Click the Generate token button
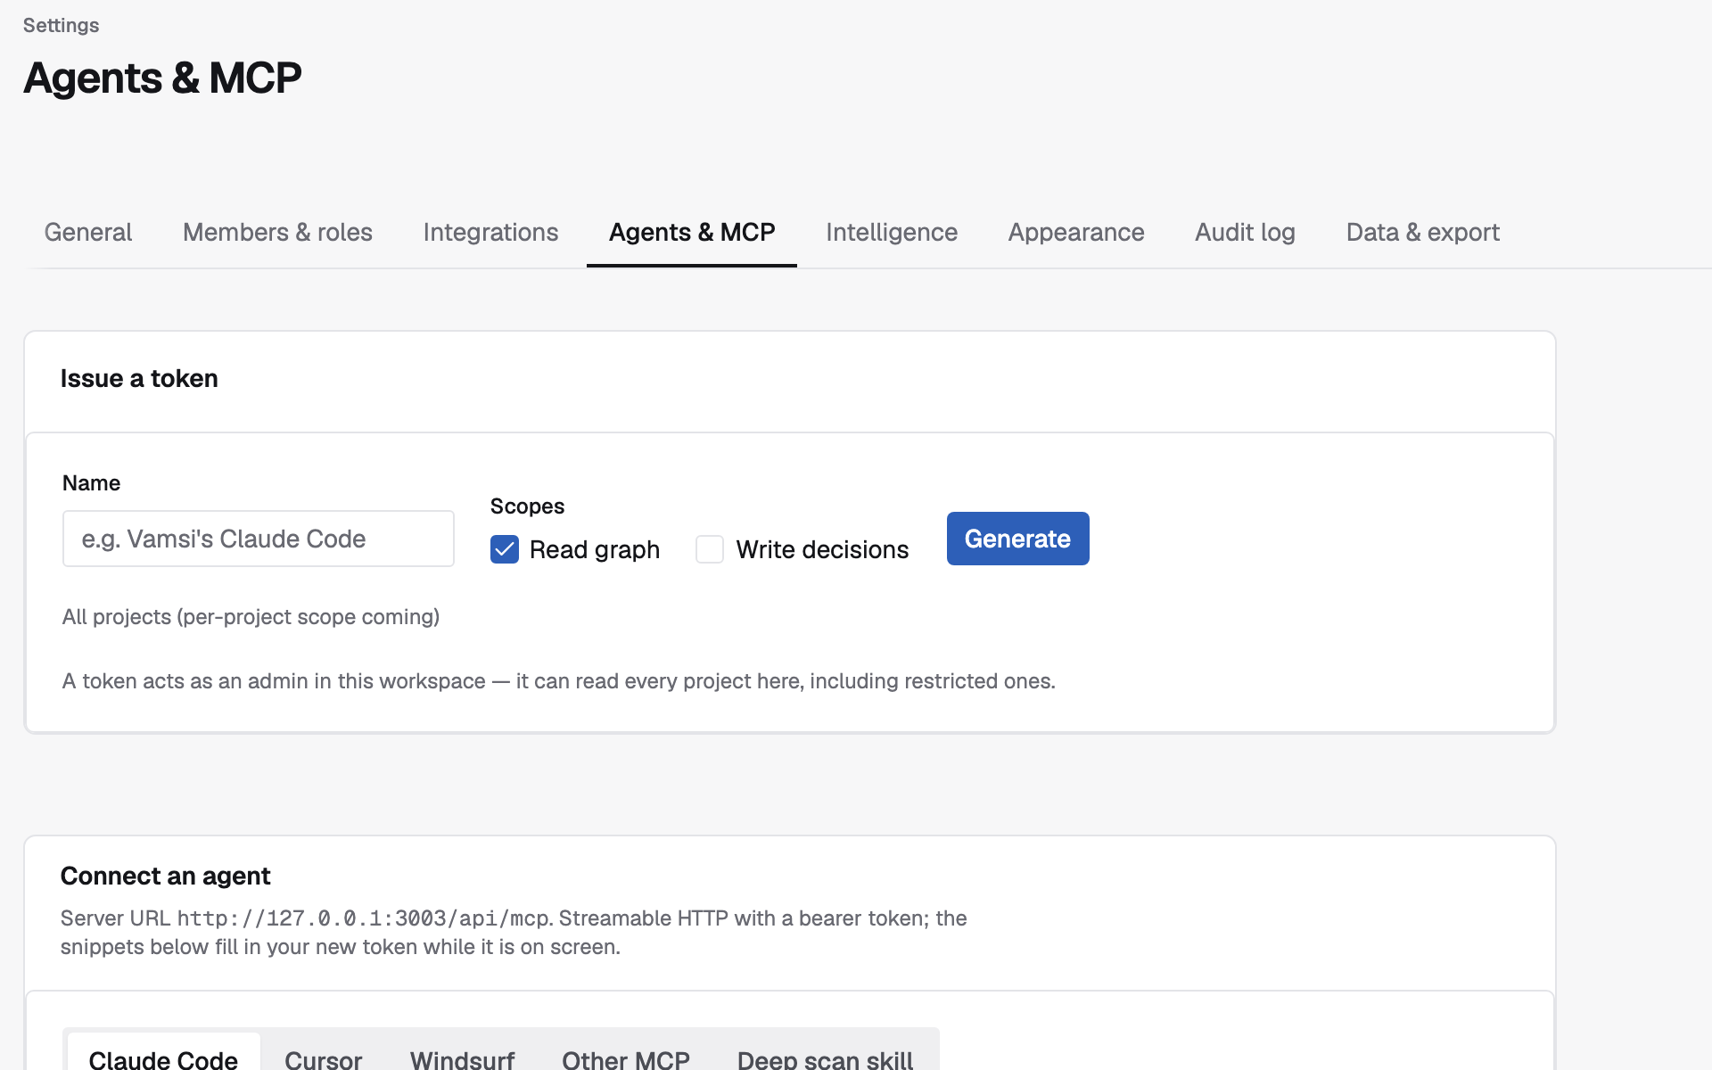The image size is (1712, 1070). [1017, 539]
